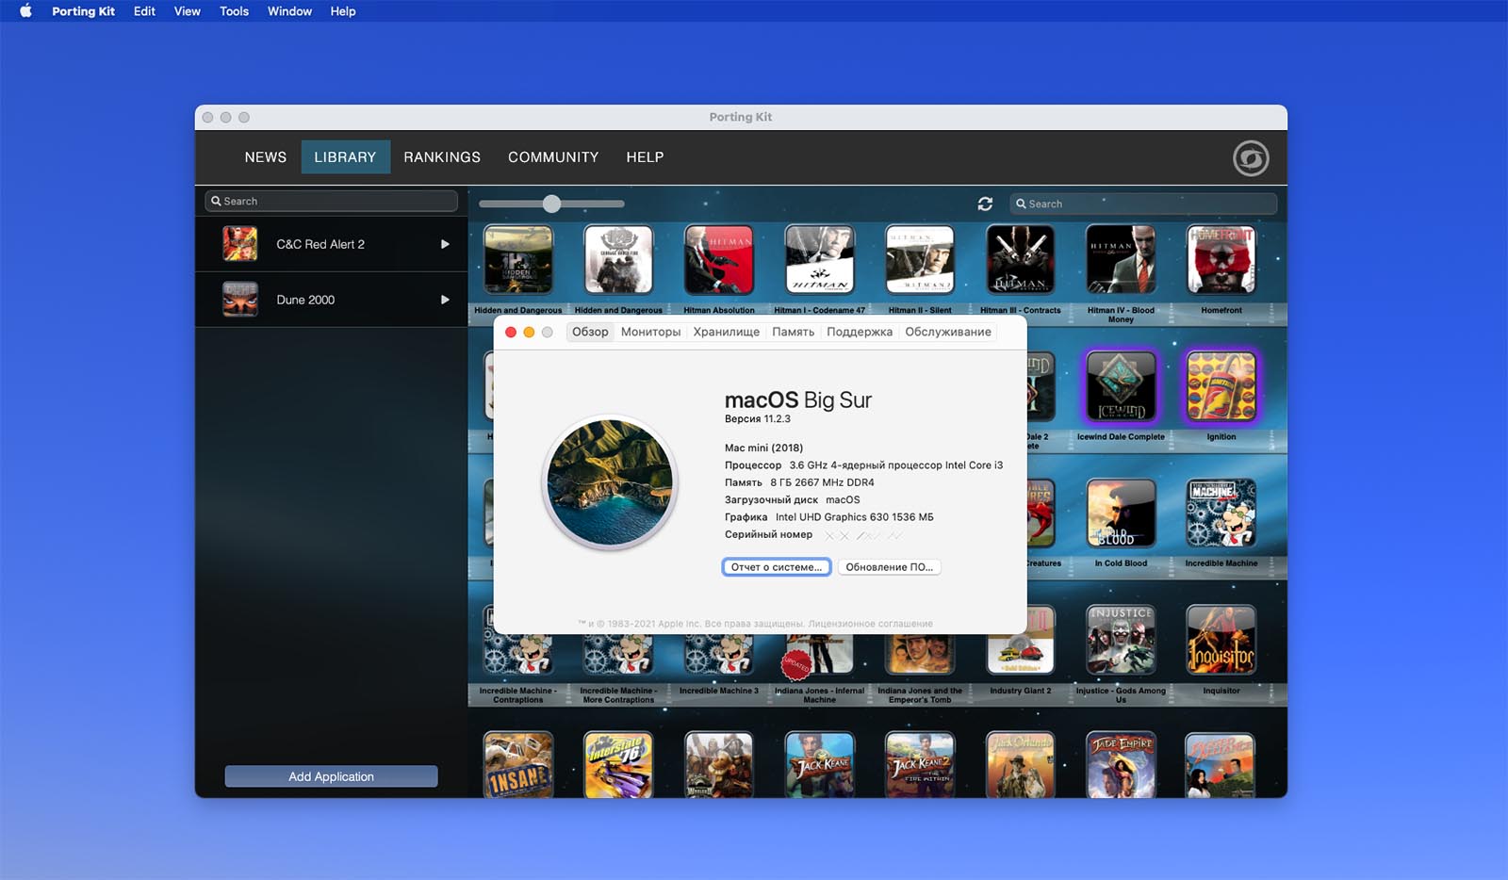Click Incredible Machine - More Contraptions label
This screenshot has height=880, width=1508.
(x=618, y=695)
